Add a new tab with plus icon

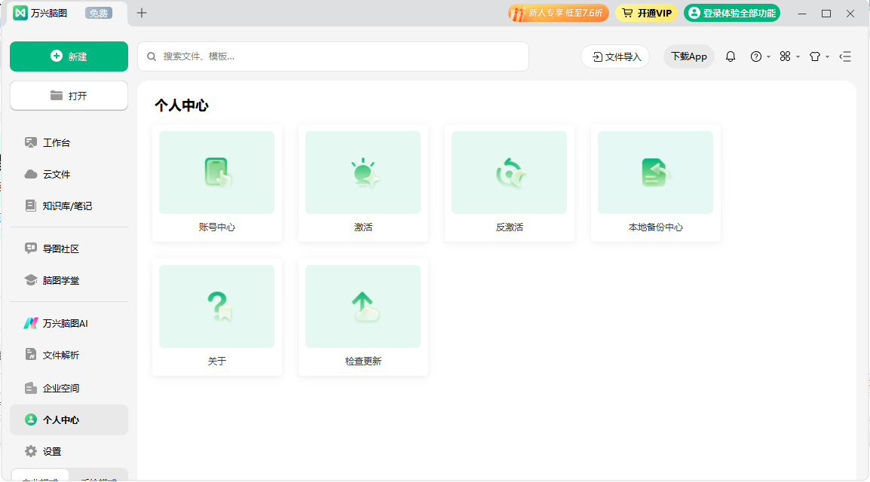142,13
